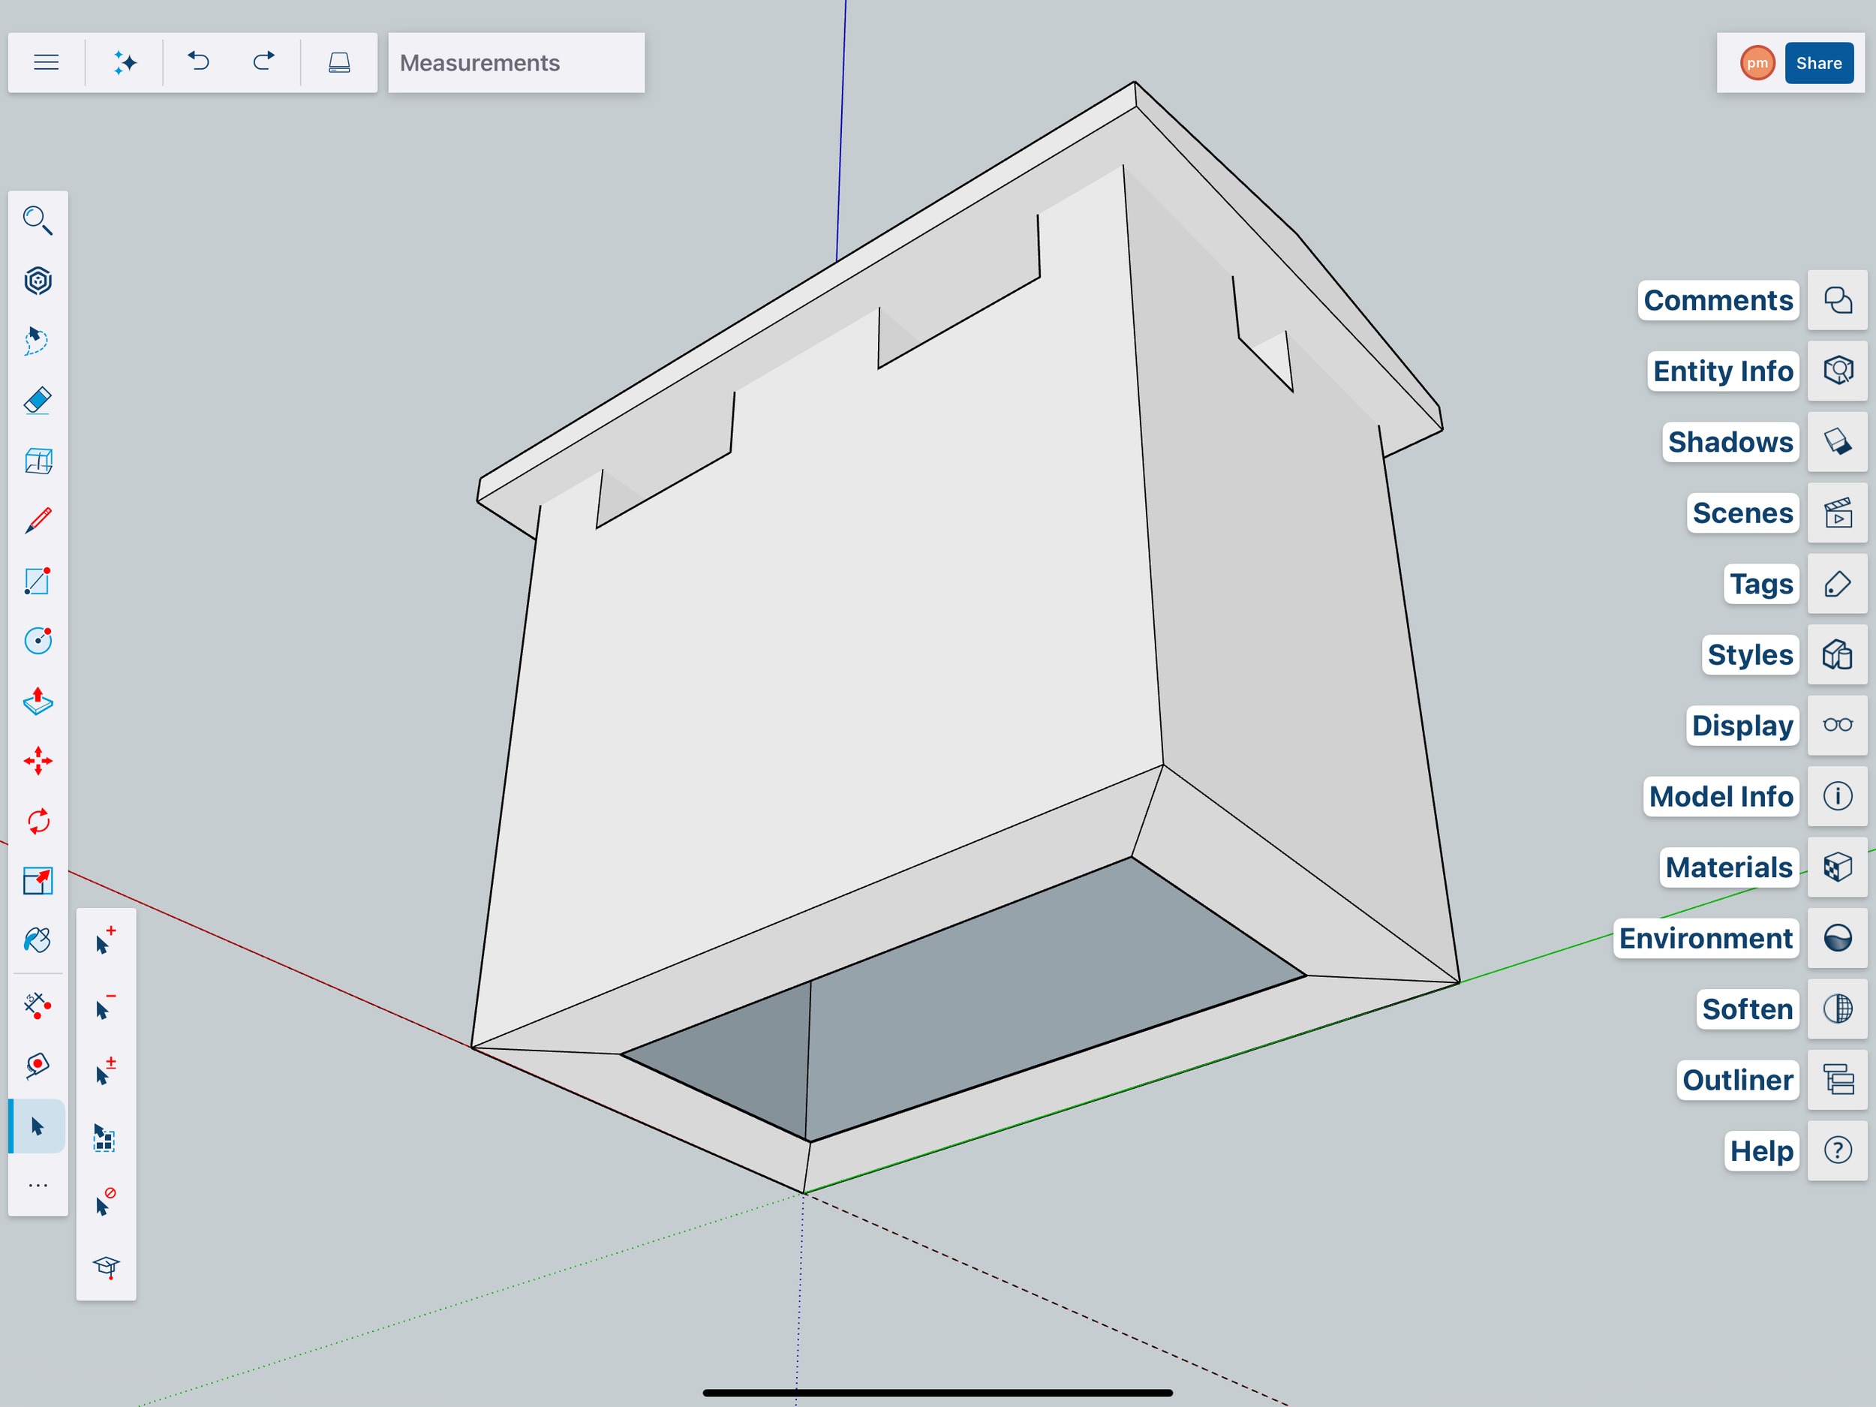
Task: Select the Move tool
Action: coord(38,761)
